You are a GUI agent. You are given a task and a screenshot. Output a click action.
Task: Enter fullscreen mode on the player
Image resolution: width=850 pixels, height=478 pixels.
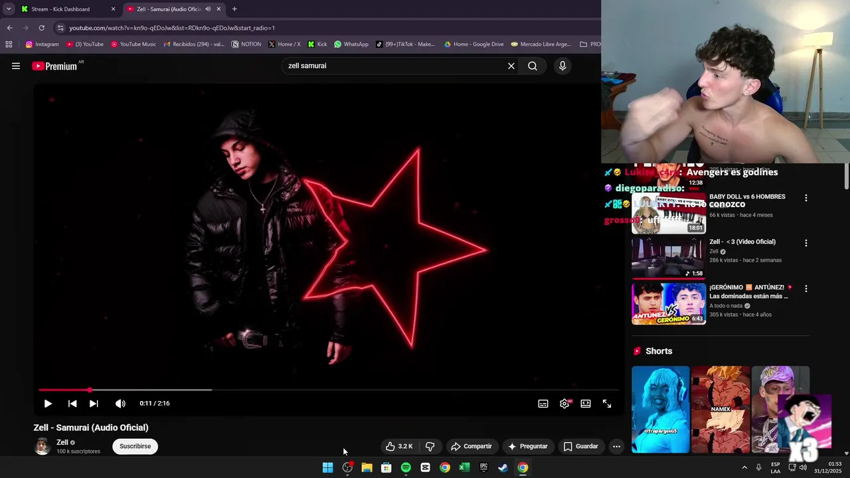coord(607,403)
